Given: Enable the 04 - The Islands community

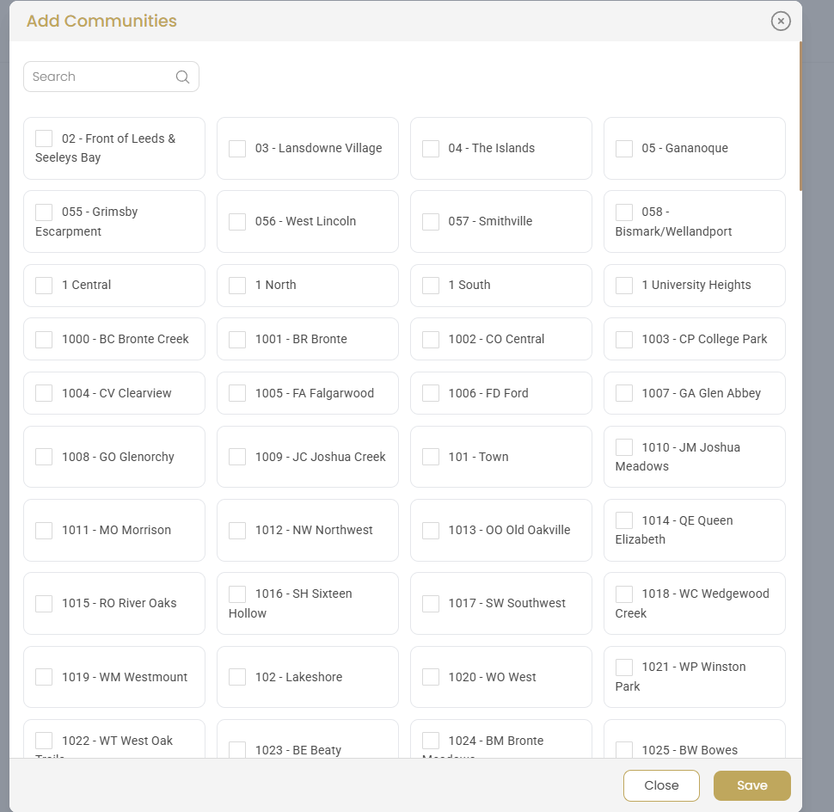Looking at the screenshot, I should 431,148.
